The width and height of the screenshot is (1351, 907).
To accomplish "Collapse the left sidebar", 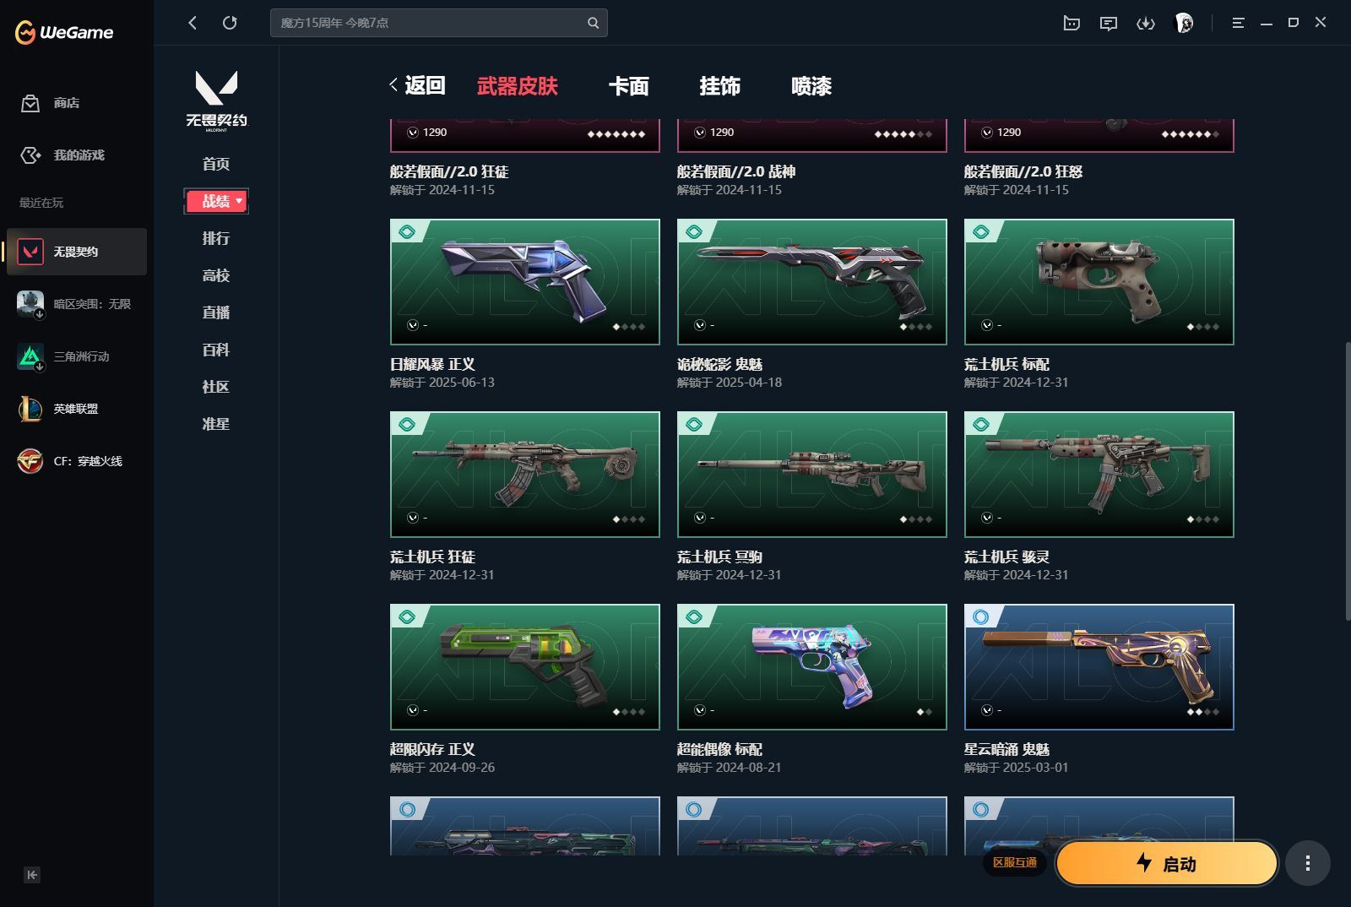I will point(32,876).
